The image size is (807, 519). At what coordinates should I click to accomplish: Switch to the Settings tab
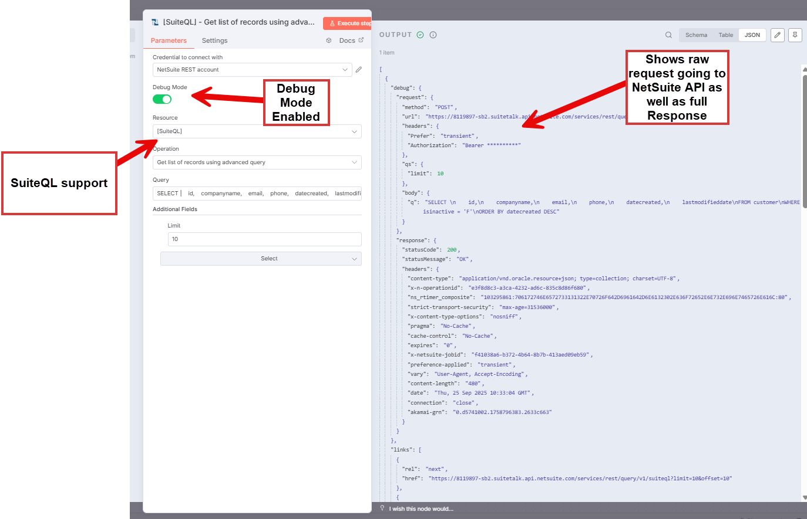pos(214,40)
